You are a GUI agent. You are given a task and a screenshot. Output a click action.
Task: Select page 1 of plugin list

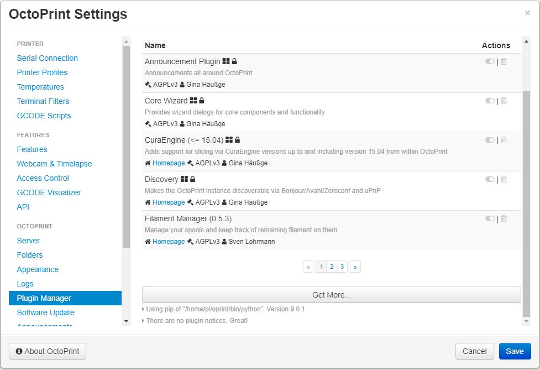321,267
